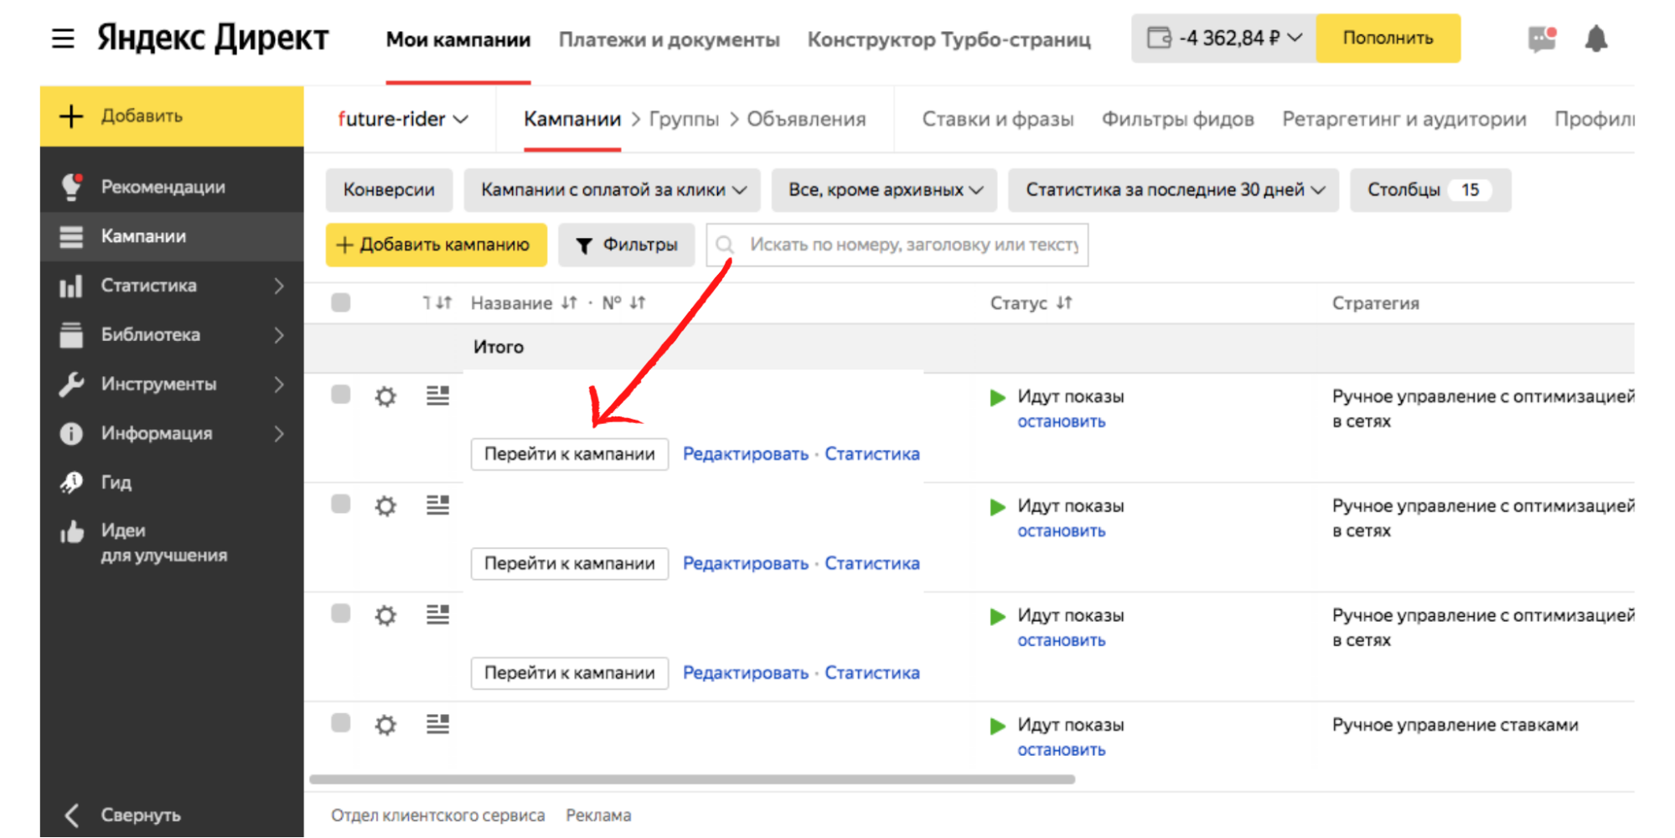
Task: Click the wallet balance icon
Action: pos(1159,38)
